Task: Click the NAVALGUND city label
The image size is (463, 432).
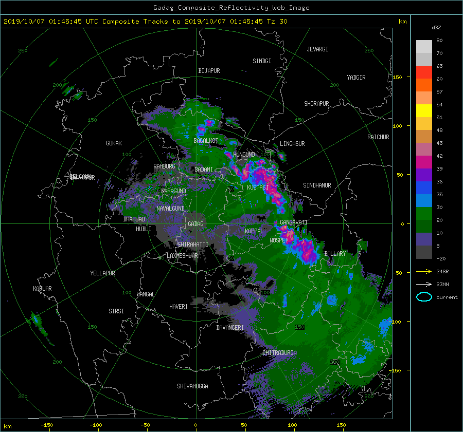Action: [x=170, y=208]
